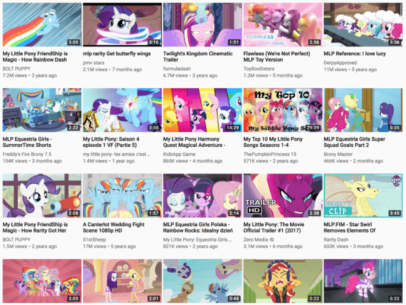
Task: Open the Season 7 Clip Star Swirl thumbnail
Action: coord(363,196)
